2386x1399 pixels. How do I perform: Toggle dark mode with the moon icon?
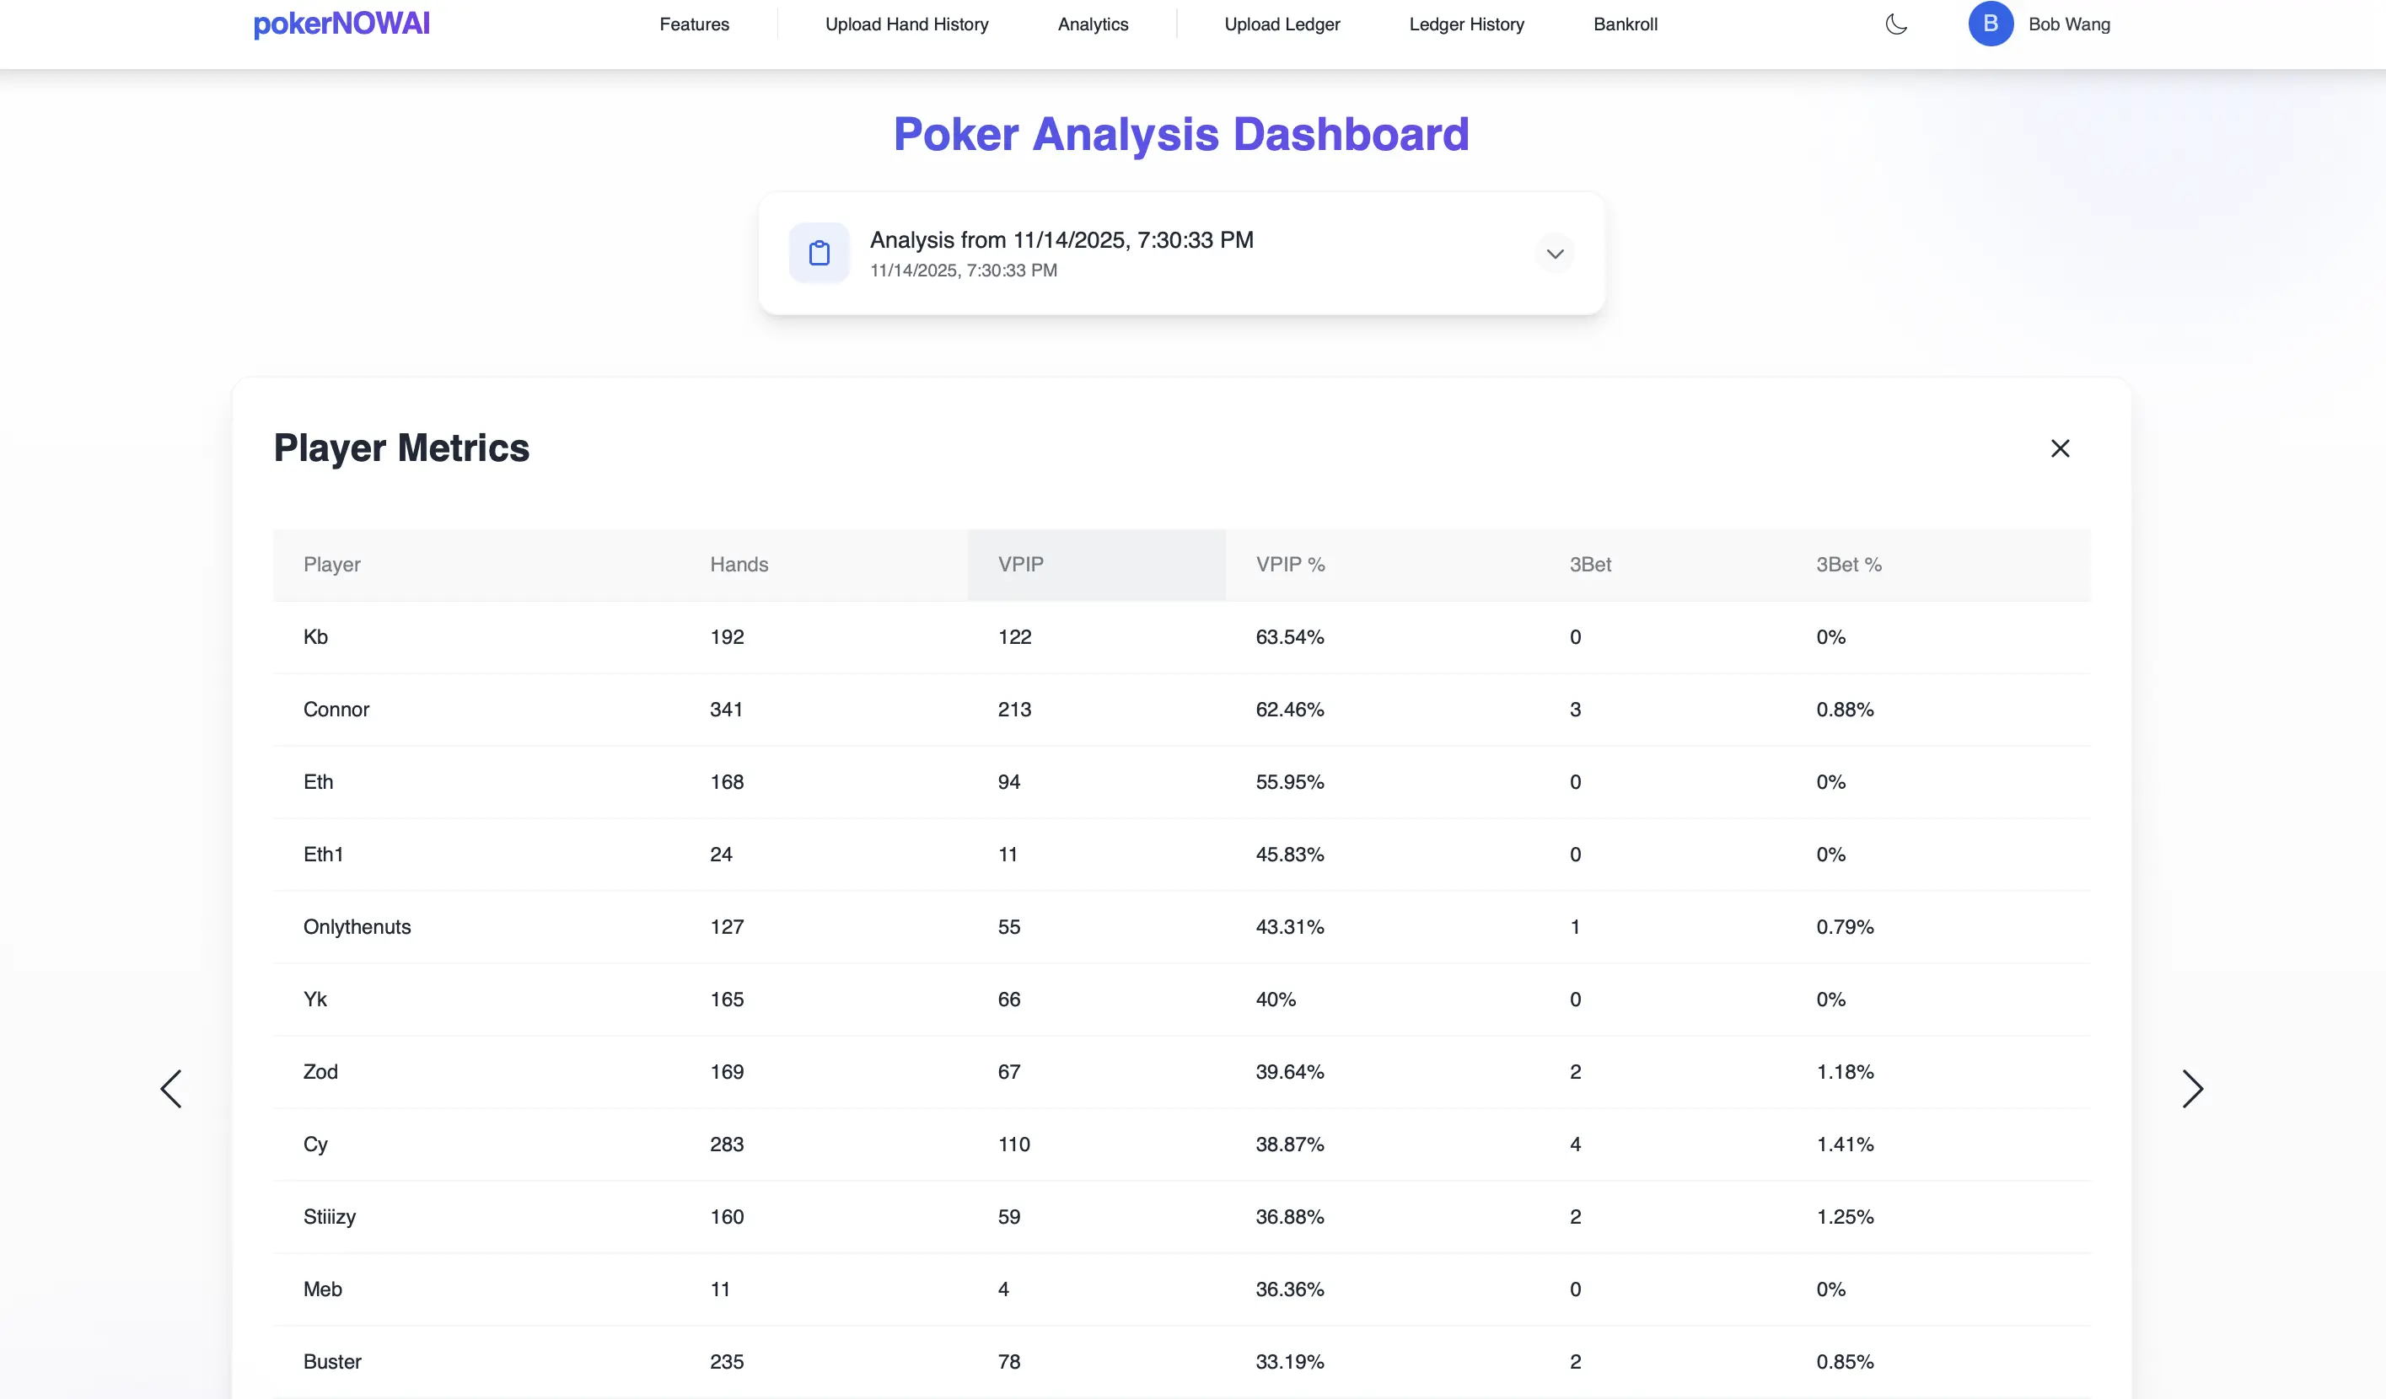point(1895,24)
